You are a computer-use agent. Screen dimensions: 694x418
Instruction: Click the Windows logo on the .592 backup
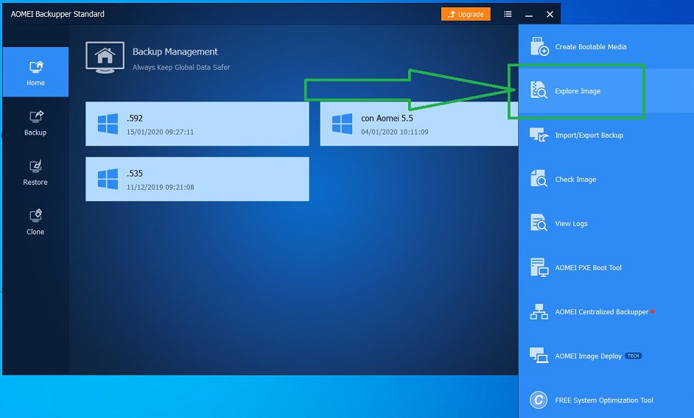coord(108,124)
